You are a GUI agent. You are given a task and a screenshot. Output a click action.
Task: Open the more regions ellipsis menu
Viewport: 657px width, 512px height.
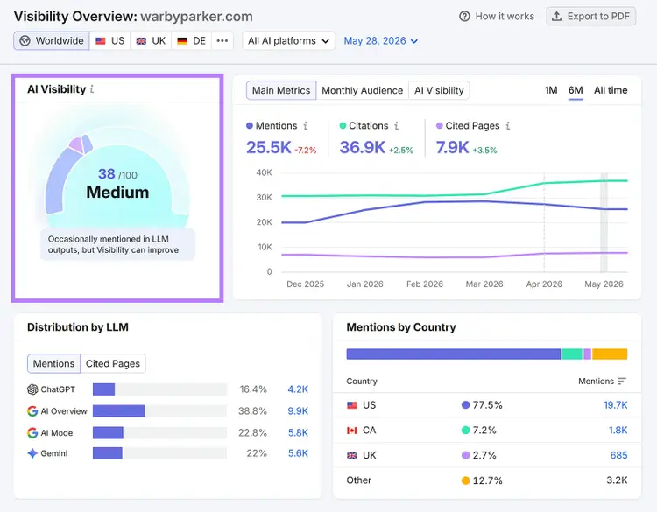point(223,40)
